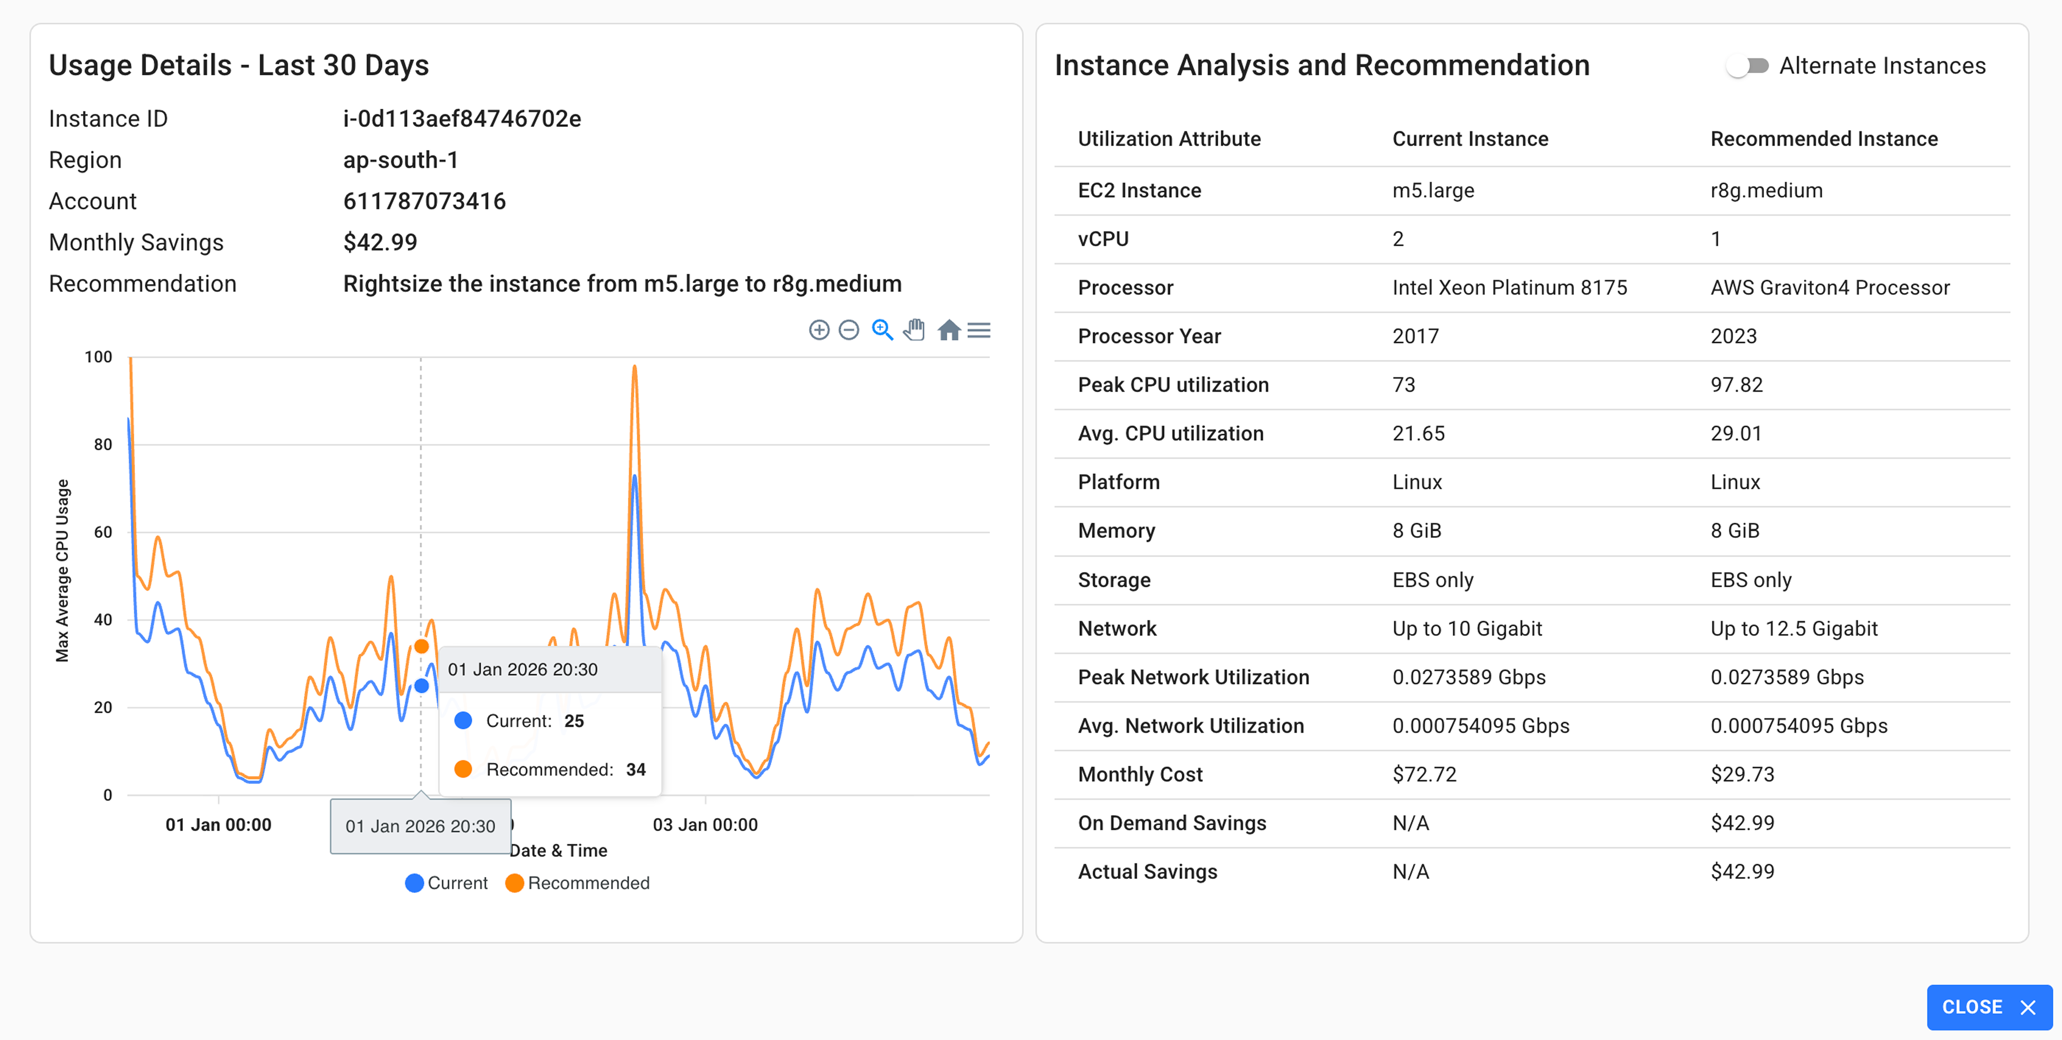Click the Current Instance column header
The height and width of the screenshot is (1040, 2062).
pyautogui.click(x=1470, y=138)
